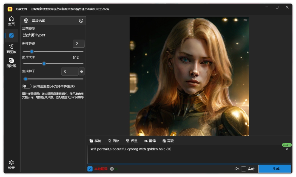The width and height of the screenshot is (296, 177).
Task: Click the 生成种子 seed input field
Action: (x=70, y=72)
